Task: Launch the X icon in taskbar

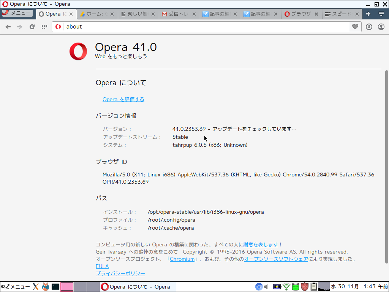Action: pos(36,287)
